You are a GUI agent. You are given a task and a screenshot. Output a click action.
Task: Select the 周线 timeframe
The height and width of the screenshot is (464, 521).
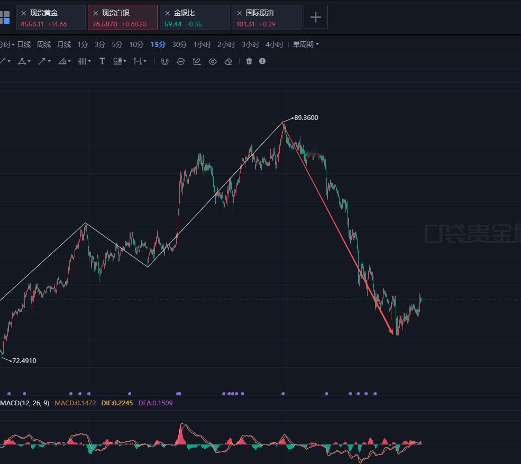tap(44, 44)
